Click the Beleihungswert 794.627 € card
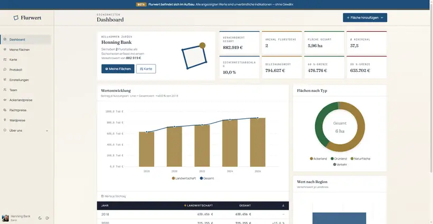This screenshot has height=224, width=433. (x=282, y=68)
